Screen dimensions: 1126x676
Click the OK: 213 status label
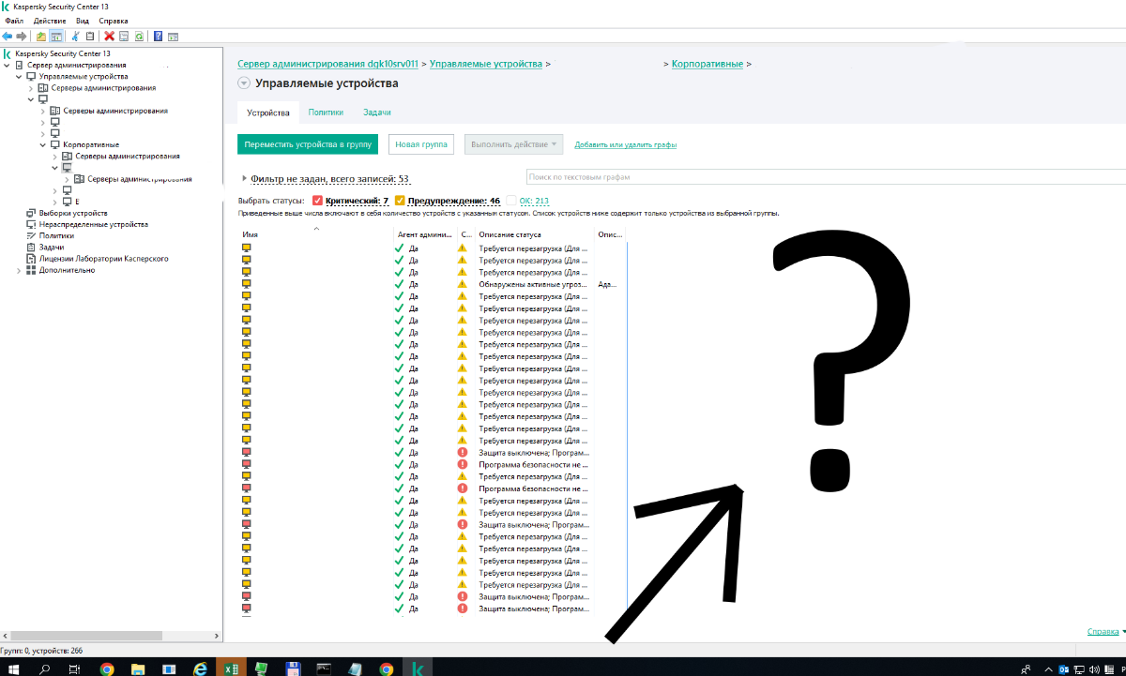click(534, 201)
